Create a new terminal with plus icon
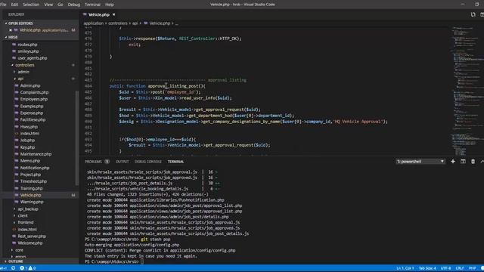The image size is (484, 272). click(453, 162)
